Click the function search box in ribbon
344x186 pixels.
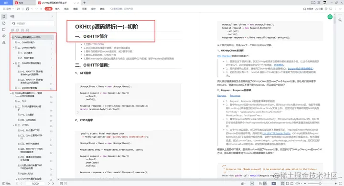click(122, 9)
